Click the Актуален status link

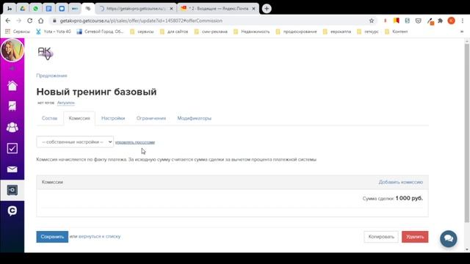pyautogui.click(x=65, y=103)
